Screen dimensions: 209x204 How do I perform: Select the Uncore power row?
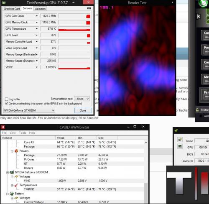tap(72, 168)
